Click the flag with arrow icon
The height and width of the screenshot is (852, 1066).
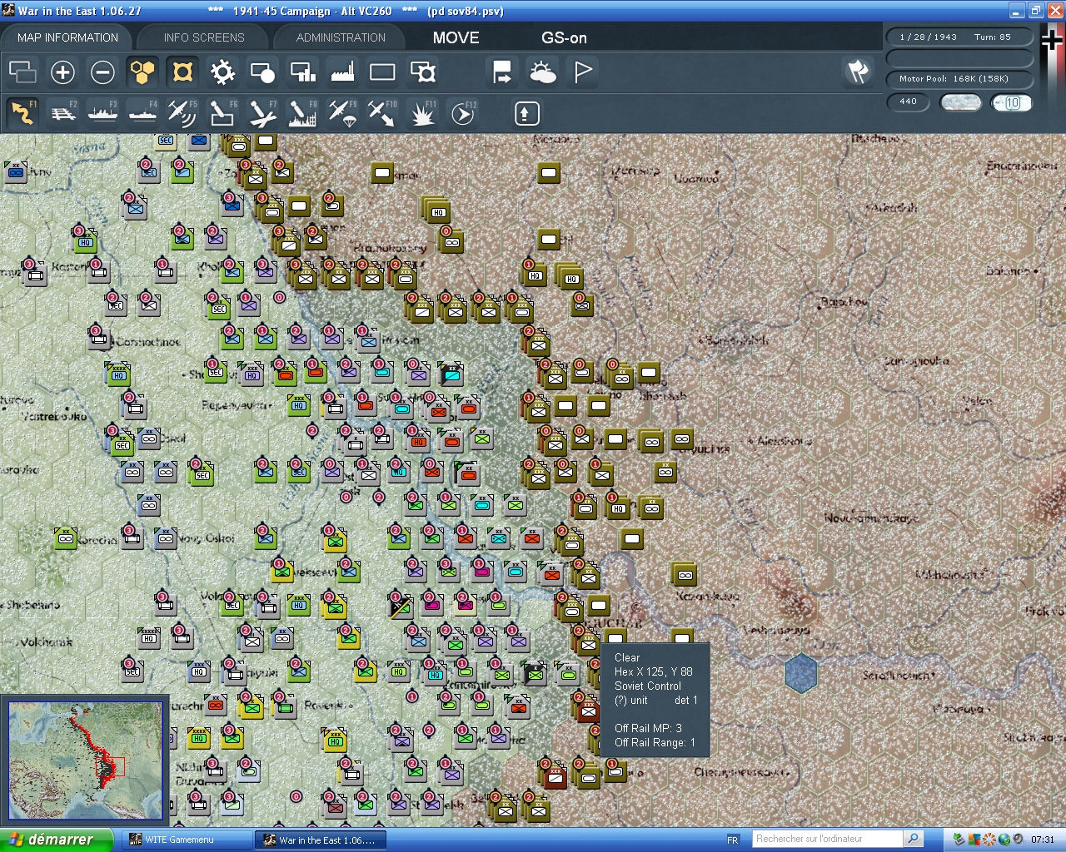(x=502, y=72)
